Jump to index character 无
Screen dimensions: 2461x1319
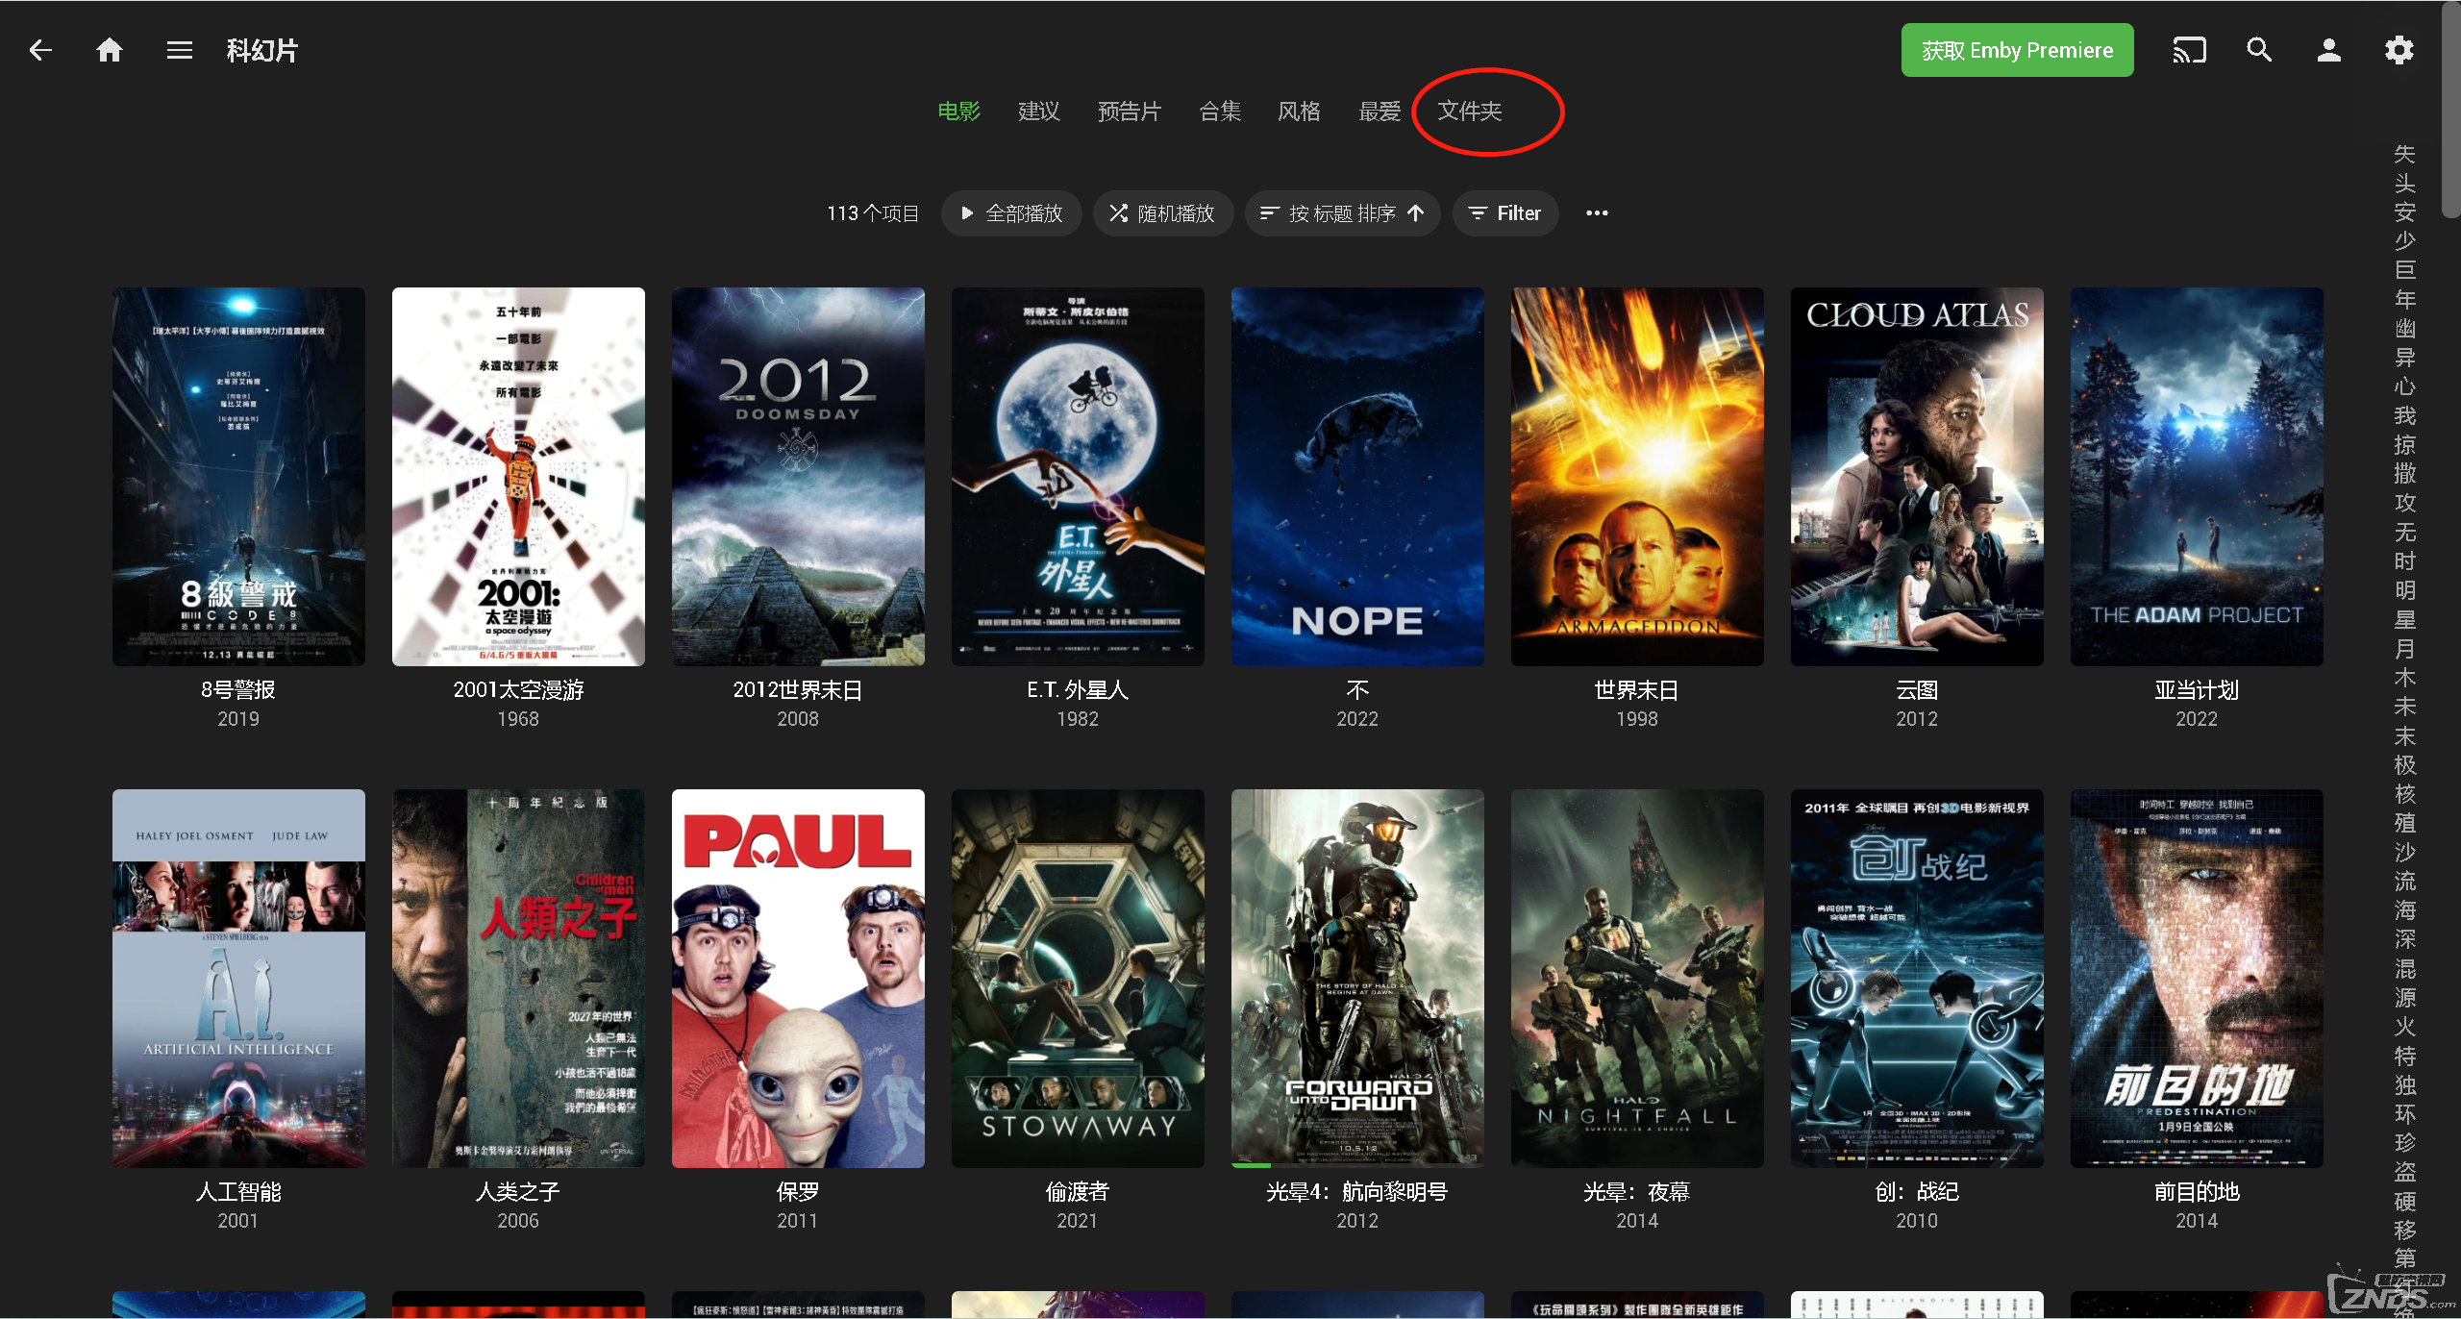coord(2404,532)
